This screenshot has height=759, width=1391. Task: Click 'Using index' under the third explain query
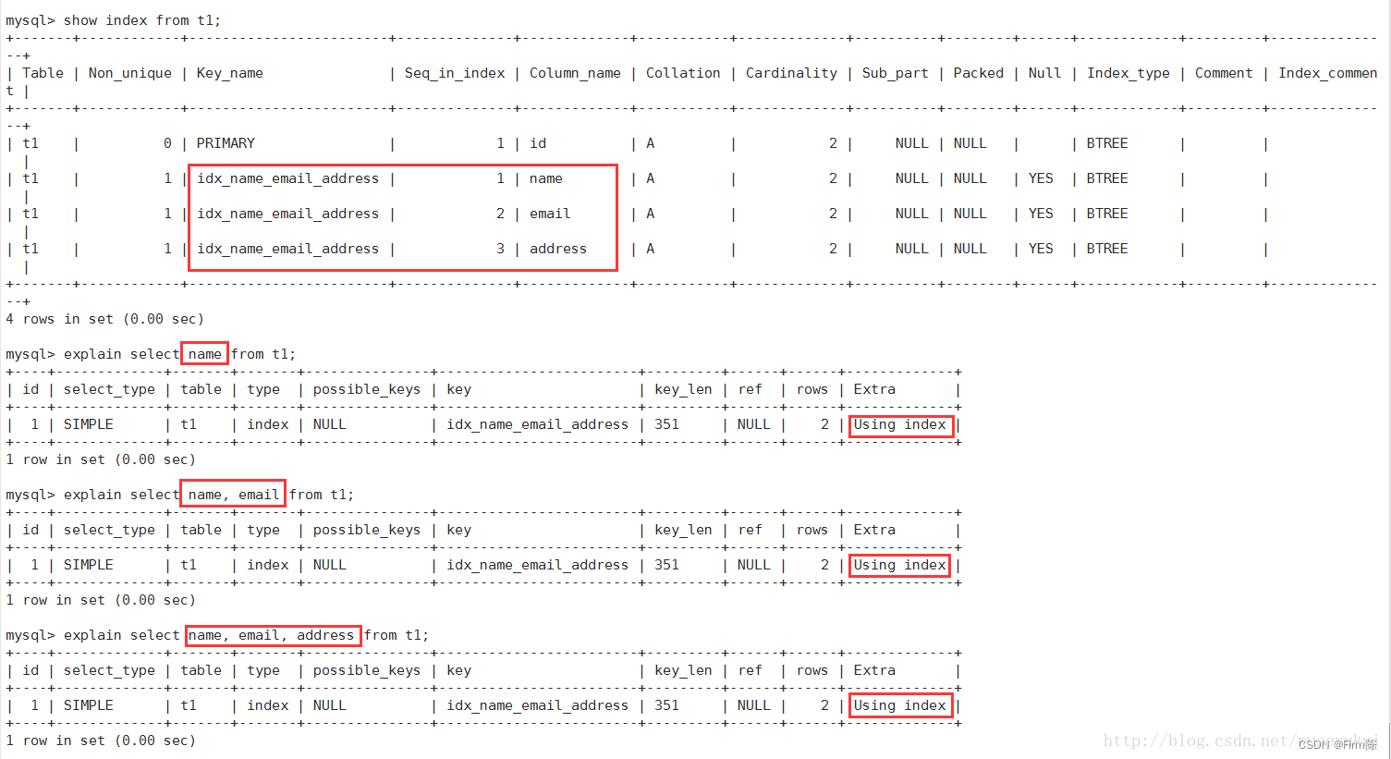point(899,705)
